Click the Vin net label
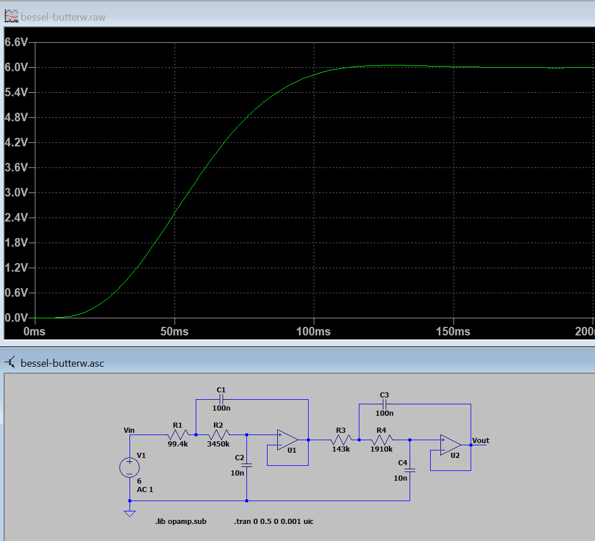This screenshot has width=595, height=541. (x=129, y=431)
